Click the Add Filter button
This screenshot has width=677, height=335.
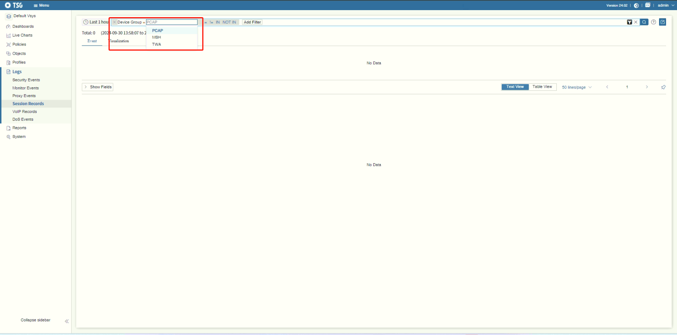[x=252, y=22]
